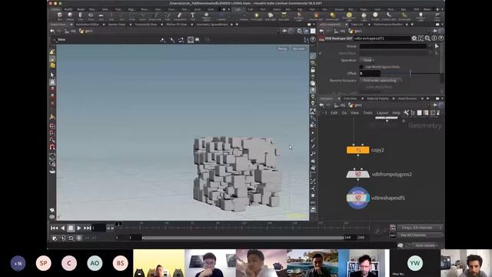
Task: Open the Tools menu in network editor
Action: [367, 113]
